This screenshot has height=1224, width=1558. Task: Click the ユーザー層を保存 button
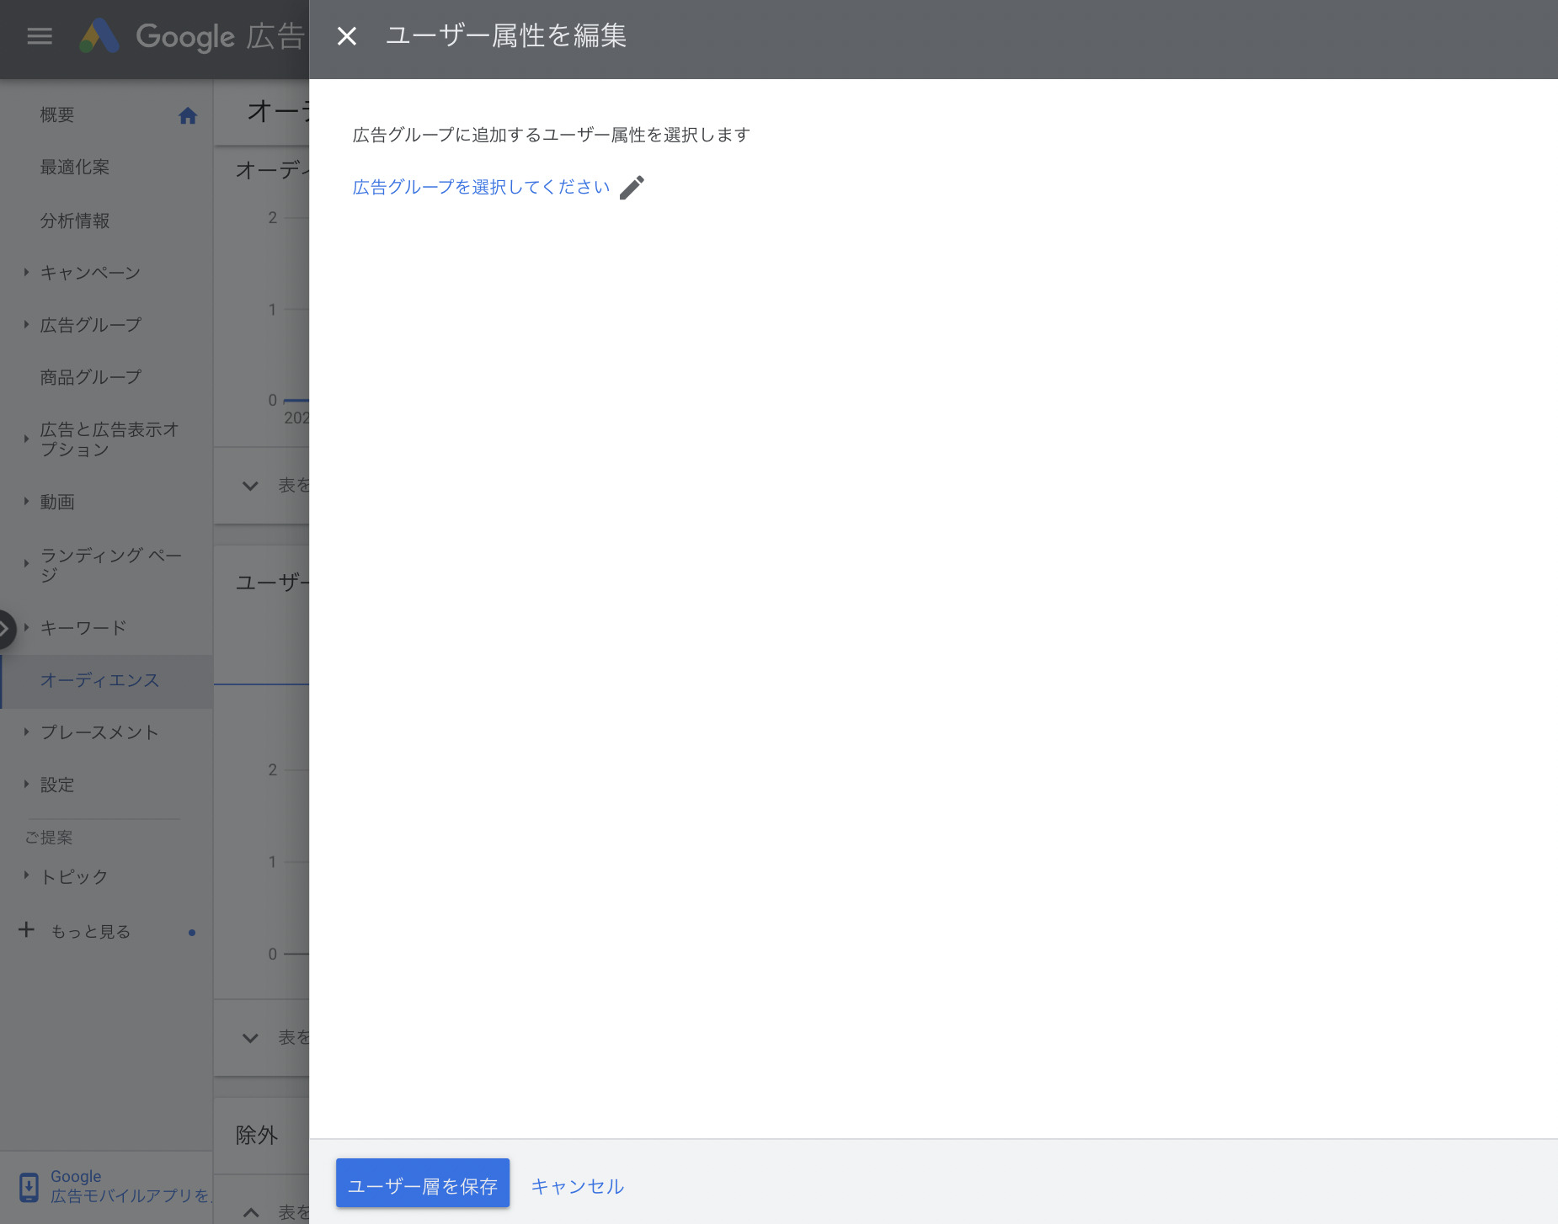coord(423,1183)
